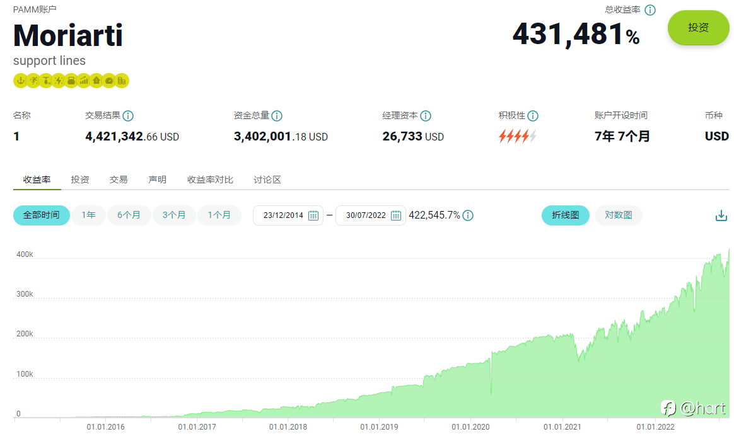Click the dollar house badge icon

click(x=96, y=81)
